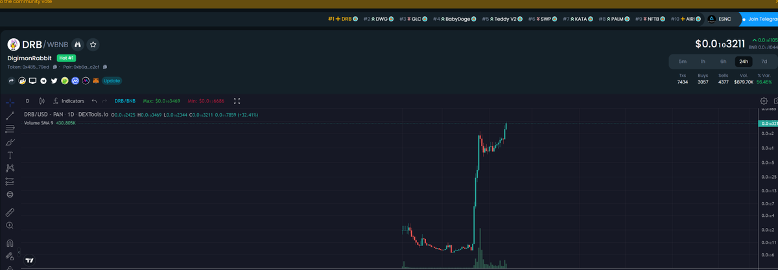This screenshot has height=270, width=778.
Task: Click the chart redo arrow
Action: tap(104, 101)
